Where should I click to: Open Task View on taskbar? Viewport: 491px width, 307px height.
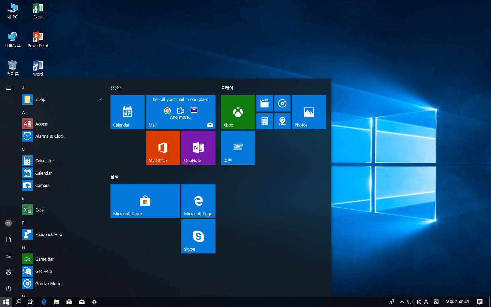[x=31, y=302]
